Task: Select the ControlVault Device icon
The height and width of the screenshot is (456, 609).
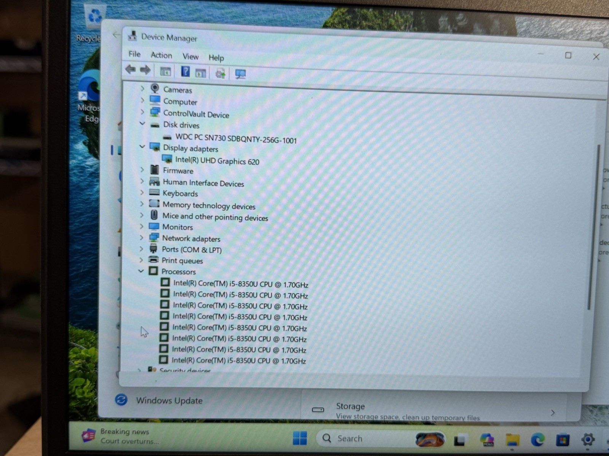Action: coord(155,112)
